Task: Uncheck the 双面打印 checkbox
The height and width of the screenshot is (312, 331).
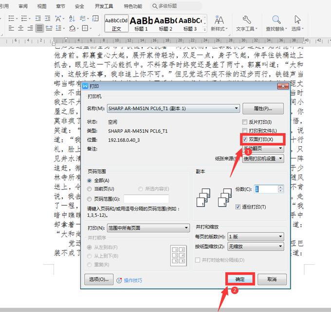Action: (x=245, y=139)
